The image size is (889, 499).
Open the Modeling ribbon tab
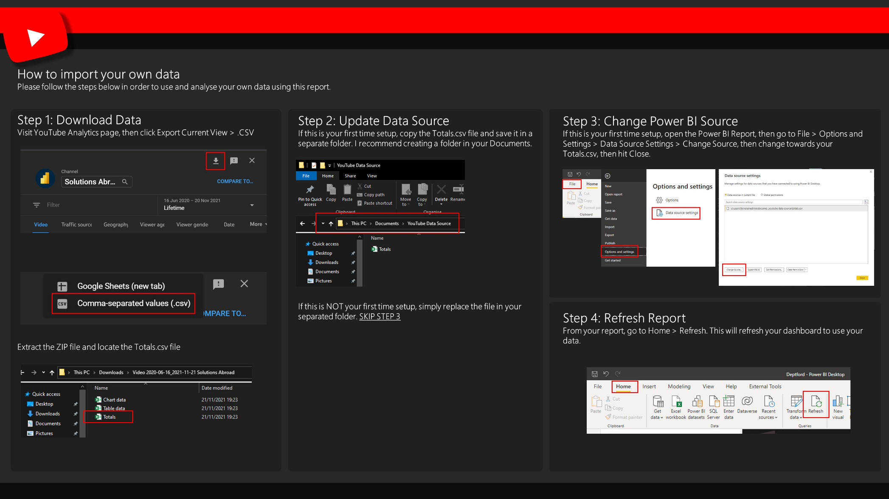coord(679,387)
